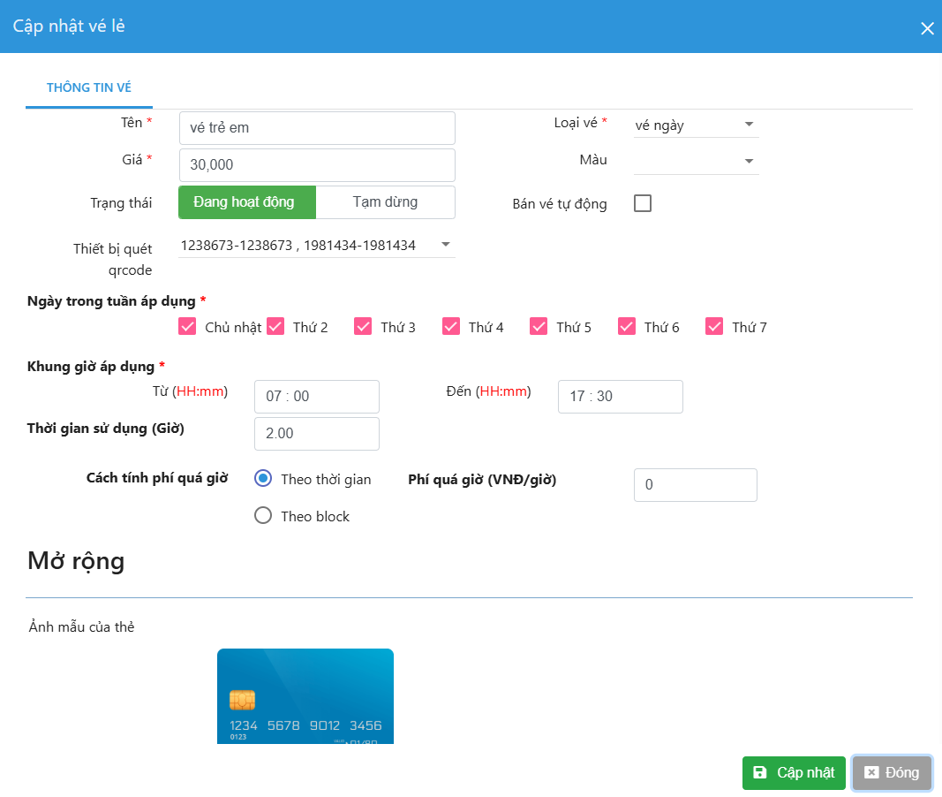Open the Loại vé dropdown
942x797 pixels.
[696, 125]
